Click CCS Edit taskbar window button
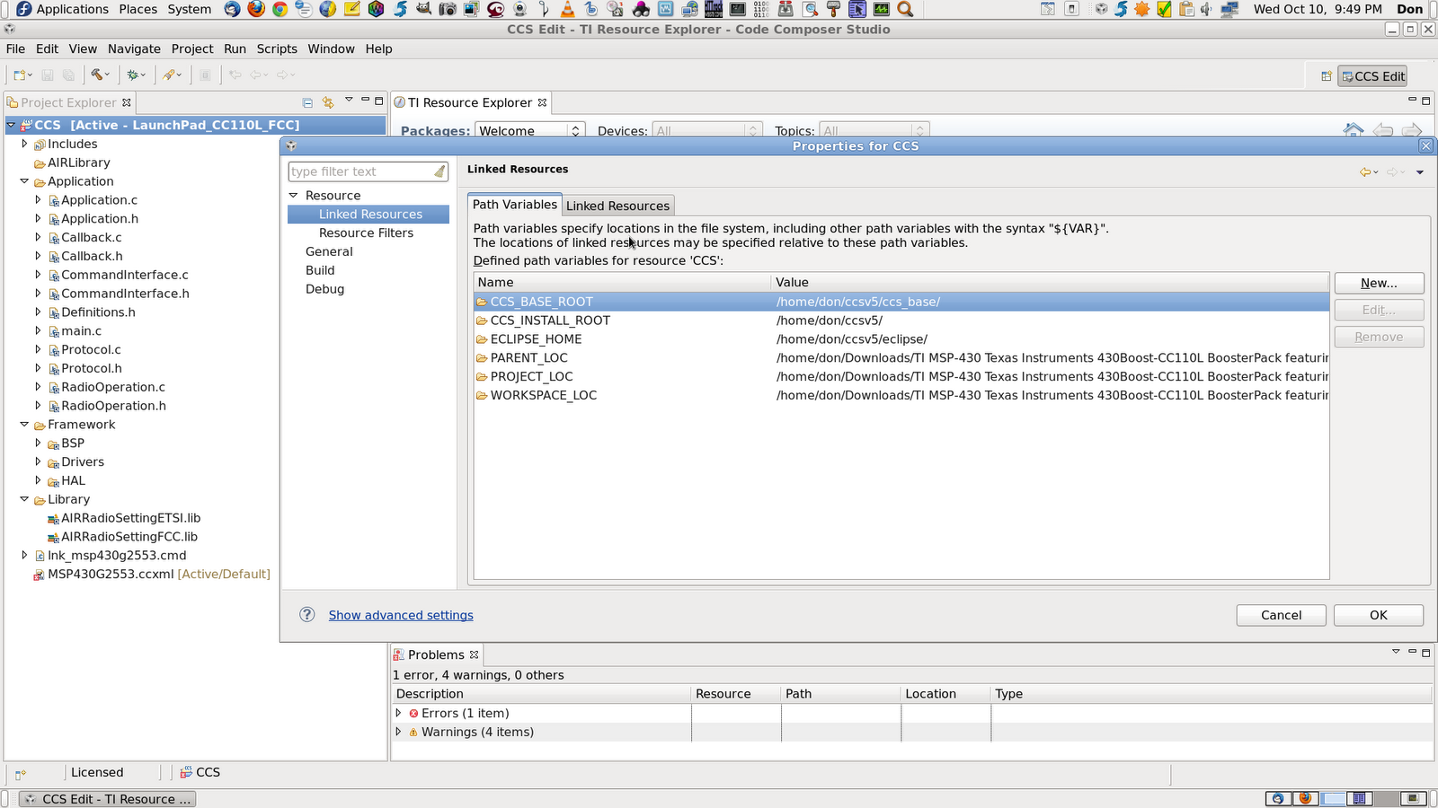 click(106, 798)
